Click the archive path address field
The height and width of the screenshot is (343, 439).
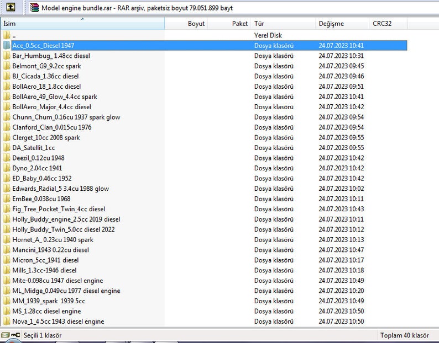tap(234, 8)
